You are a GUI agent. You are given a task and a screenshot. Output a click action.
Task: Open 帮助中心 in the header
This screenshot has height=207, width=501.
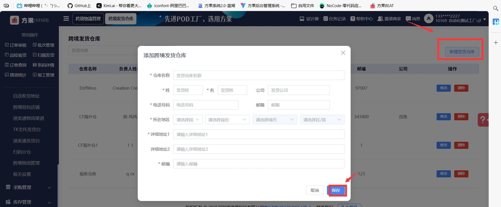click(361, 19)
